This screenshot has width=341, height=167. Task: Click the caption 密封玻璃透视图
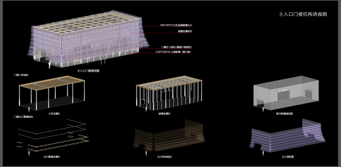[284, 113]
